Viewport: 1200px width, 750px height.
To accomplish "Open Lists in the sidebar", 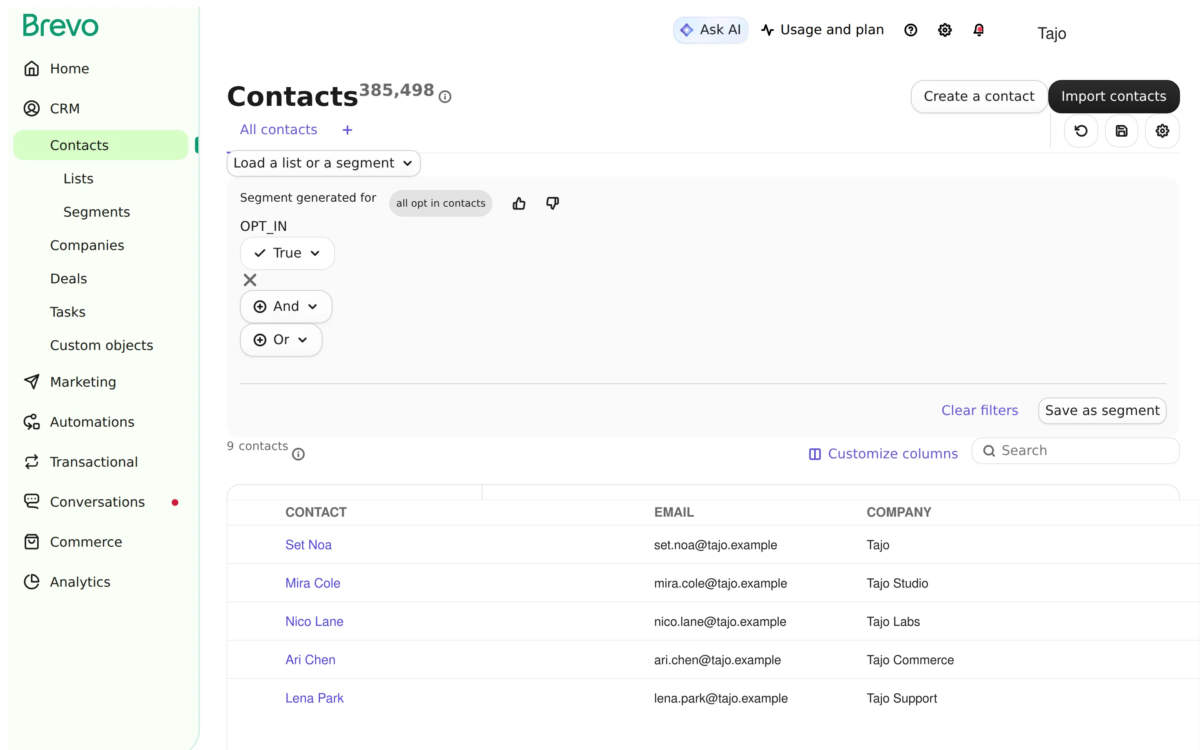I will pyautogui.click(x=78, y=179).
